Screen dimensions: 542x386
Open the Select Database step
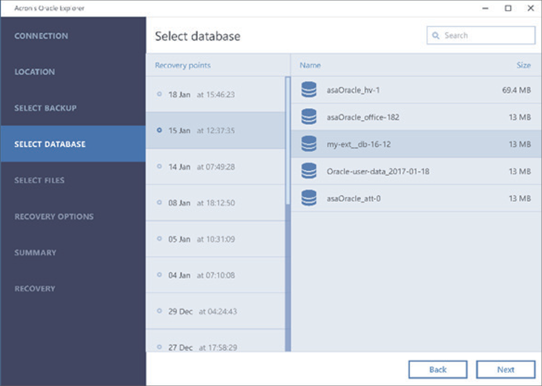73,144
